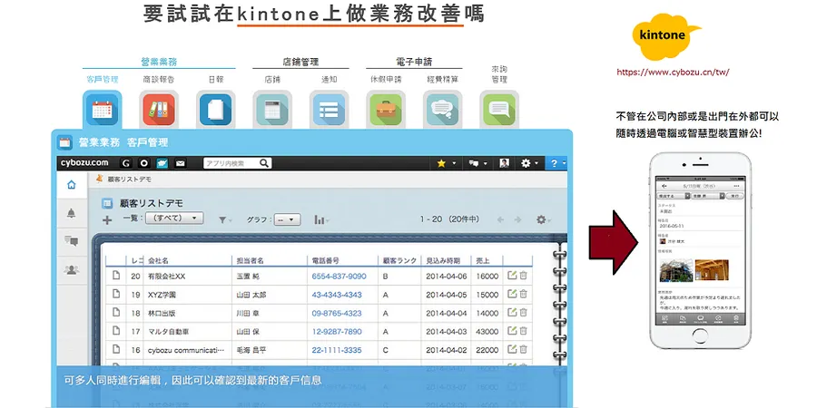Open the chat bubbles notifications menu
This screenshot has height=408, width=817.
tap(477, 163)
